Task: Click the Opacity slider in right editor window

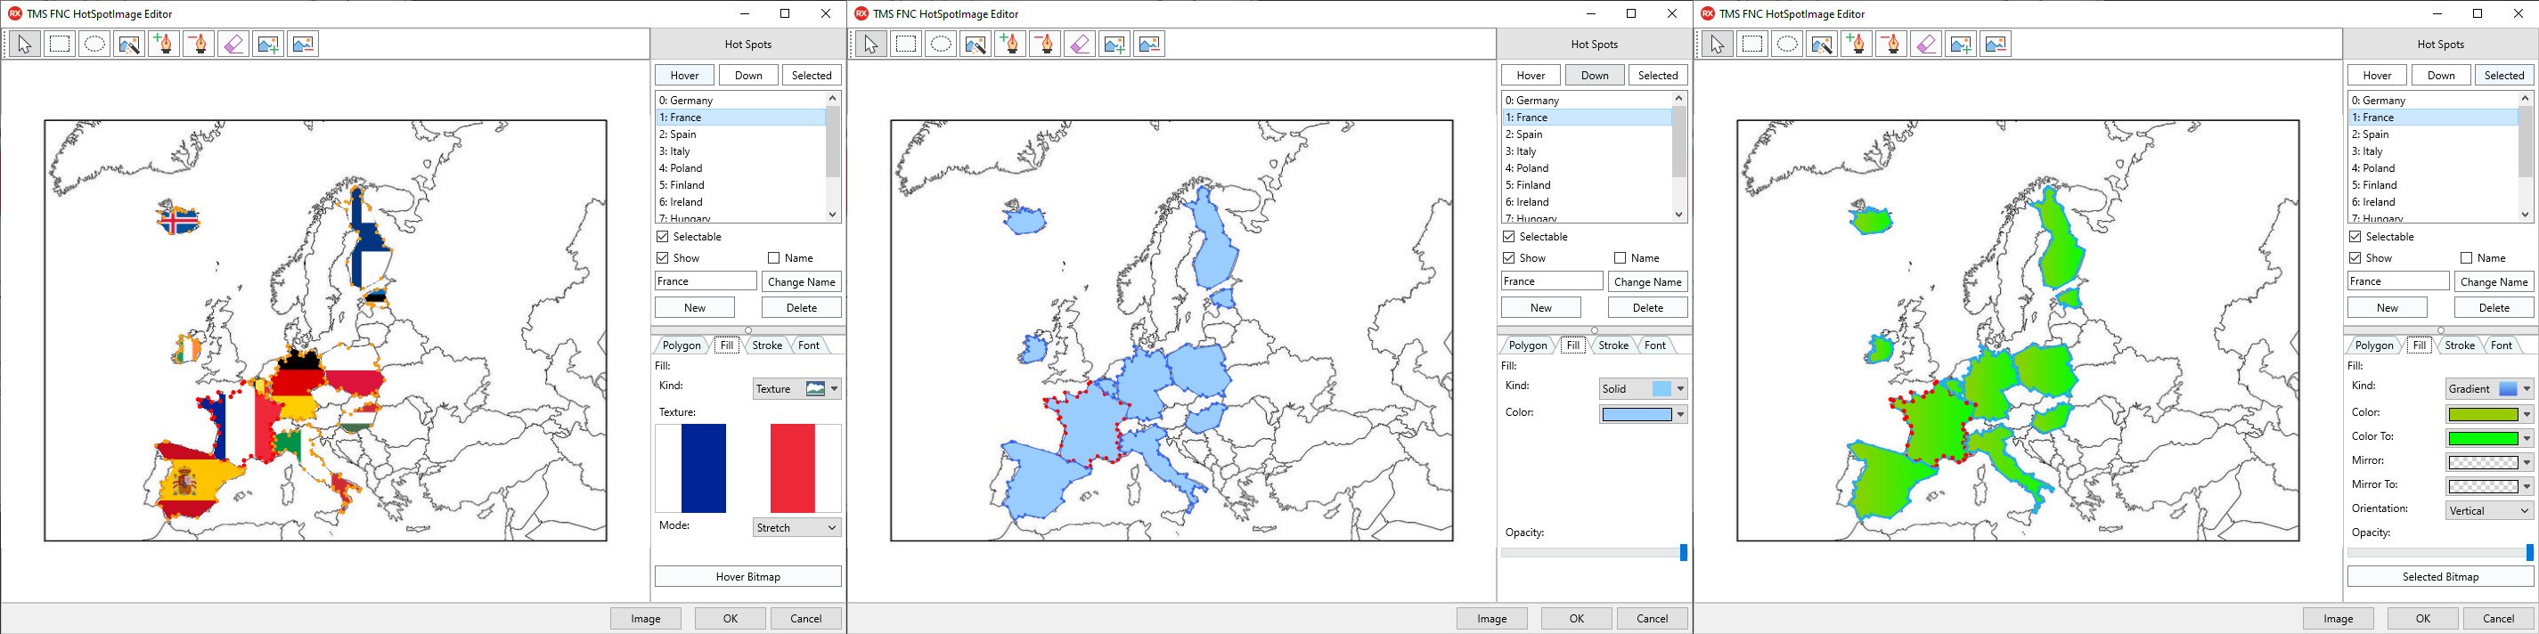Action: coord(2440,553)
